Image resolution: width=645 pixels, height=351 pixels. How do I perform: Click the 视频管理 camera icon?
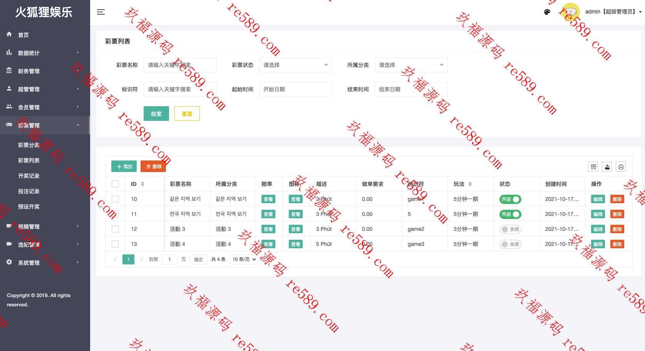[9, 226]
